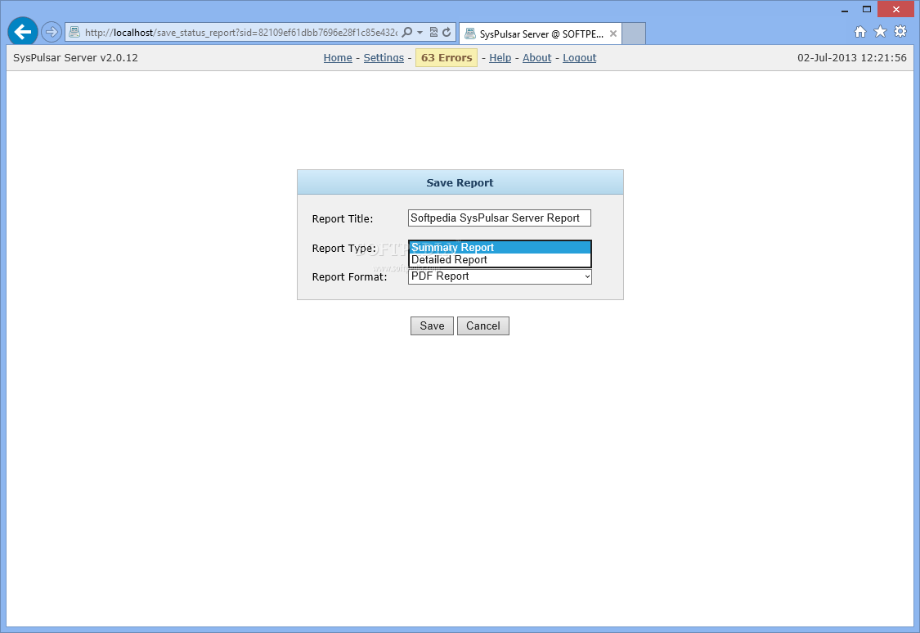Minimize the browser window
Image resolution: width=920 pixels, height=633 pixels.
(845, 9)
